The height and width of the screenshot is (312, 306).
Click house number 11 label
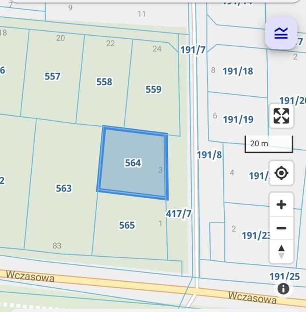[x=141, y=14]
